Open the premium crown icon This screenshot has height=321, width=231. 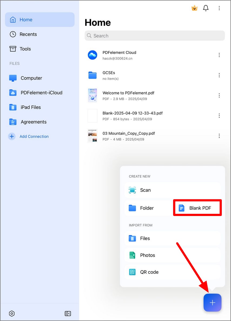[194, 8]
